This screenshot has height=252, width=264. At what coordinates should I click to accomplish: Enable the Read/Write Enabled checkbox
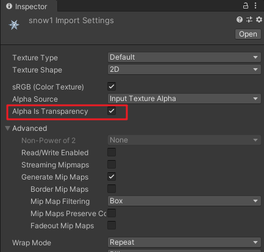(112, 152)
